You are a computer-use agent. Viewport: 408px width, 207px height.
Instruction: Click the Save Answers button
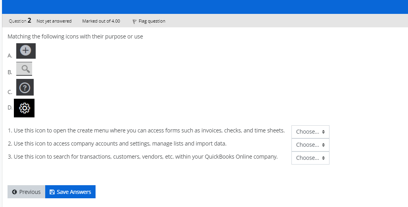pos(70,192)
